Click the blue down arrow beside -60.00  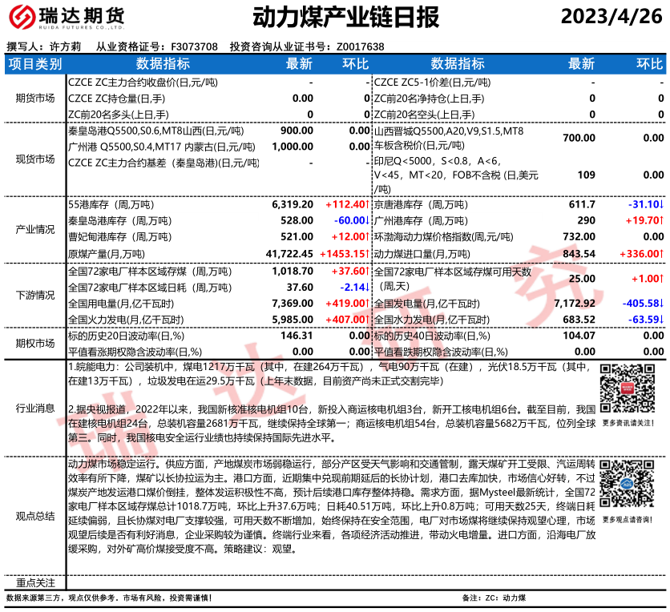point(367,220)
